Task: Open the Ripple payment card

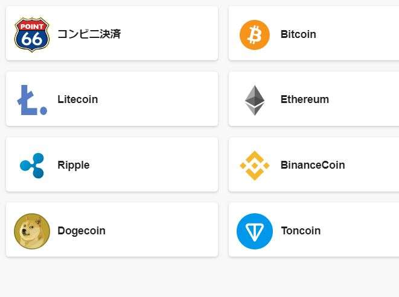Action: 112,164
